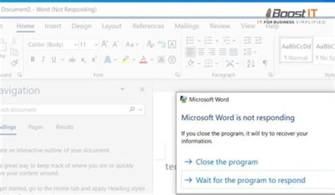The image size is (335, 195).
Task: Switch to the Pages tab in Navigation
Action: (x=36, y=127)
